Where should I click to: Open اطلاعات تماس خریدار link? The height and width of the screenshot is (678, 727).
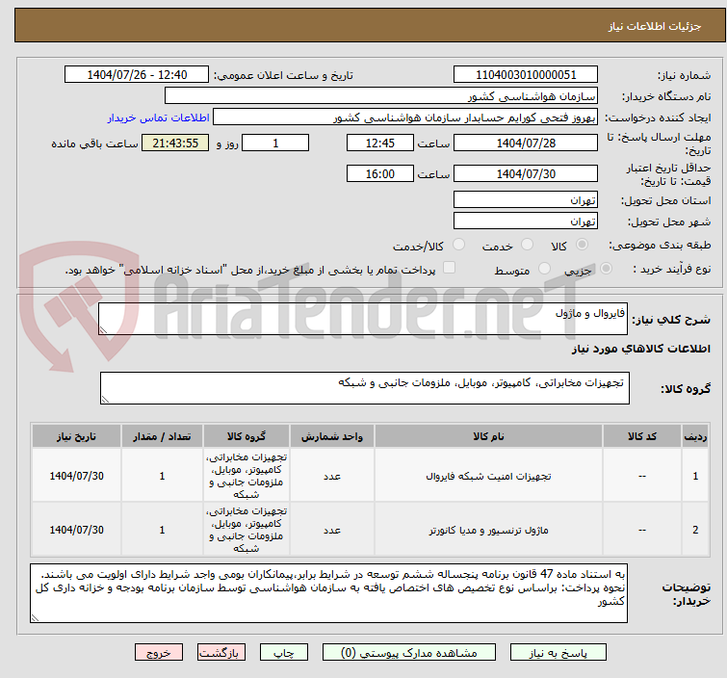[x=159, y=117]
